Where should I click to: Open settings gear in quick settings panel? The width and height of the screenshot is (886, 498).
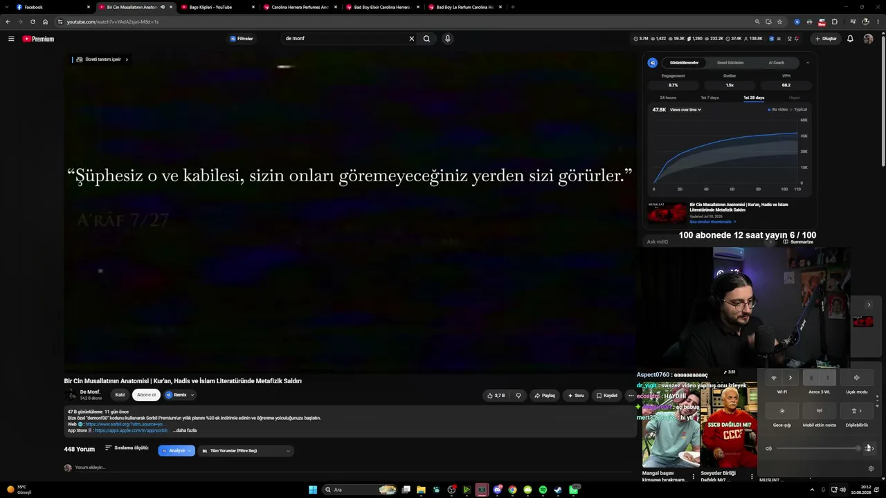(871, 468)
